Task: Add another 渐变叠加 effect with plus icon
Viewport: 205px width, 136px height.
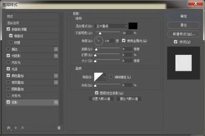Action: 56,82
